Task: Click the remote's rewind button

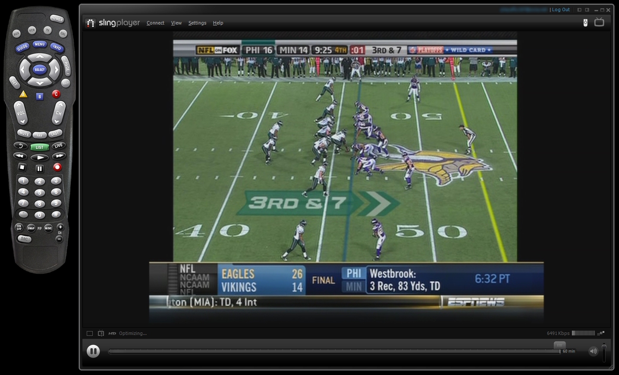Action: [20, 156]
